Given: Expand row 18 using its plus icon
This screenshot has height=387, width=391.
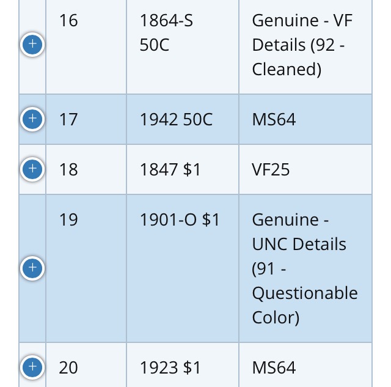Looking at the screenshot, I should 32,169.
